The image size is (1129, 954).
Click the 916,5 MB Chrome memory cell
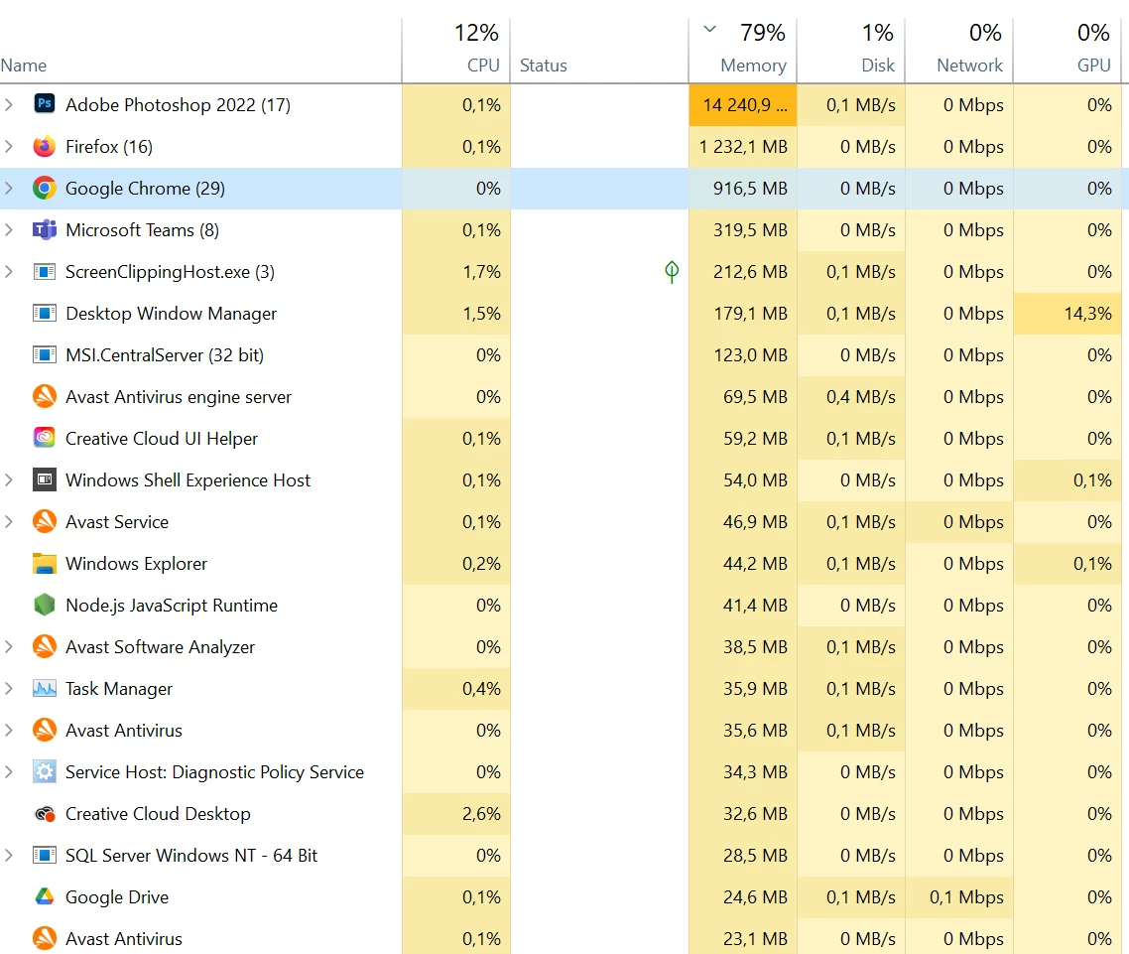(x=743, y=188)
